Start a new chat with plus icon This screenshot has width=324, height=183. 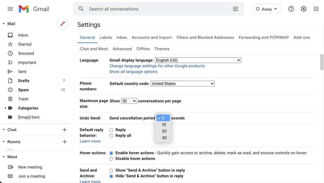click(64, 130)
